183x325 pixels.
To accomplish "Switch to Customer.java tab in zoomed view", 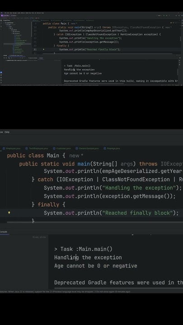I will pyautogui.click(x=62, y=149).
